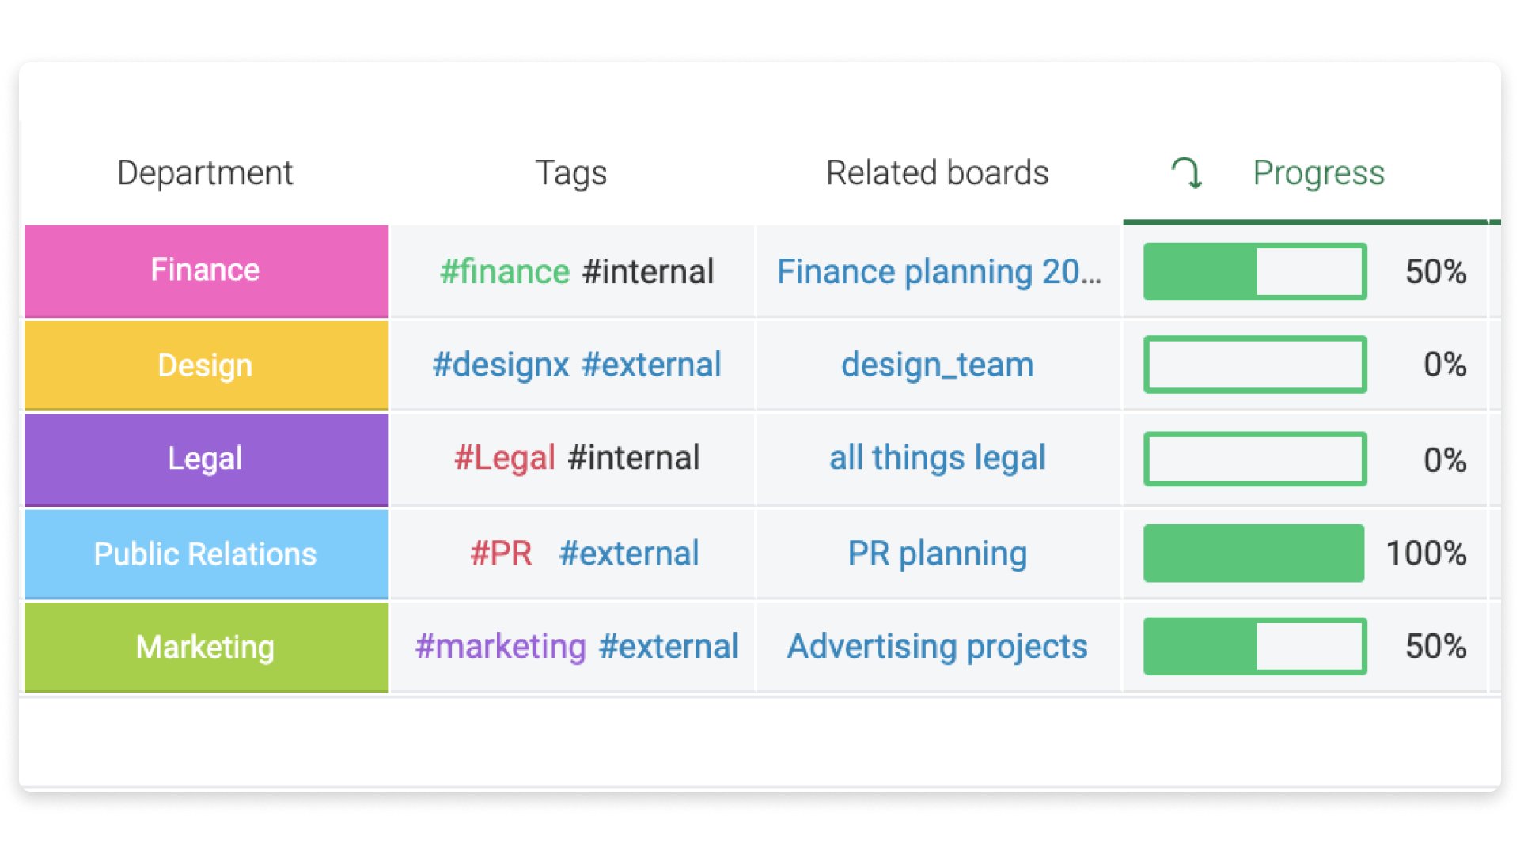This screenshot has width=1520, height=854.
Task: Click the red #Legal tag
Action: point(504,458)
